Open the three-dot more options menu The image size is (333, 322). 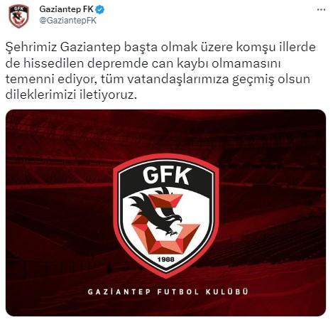pyautogui.click(x=321, y=9)
